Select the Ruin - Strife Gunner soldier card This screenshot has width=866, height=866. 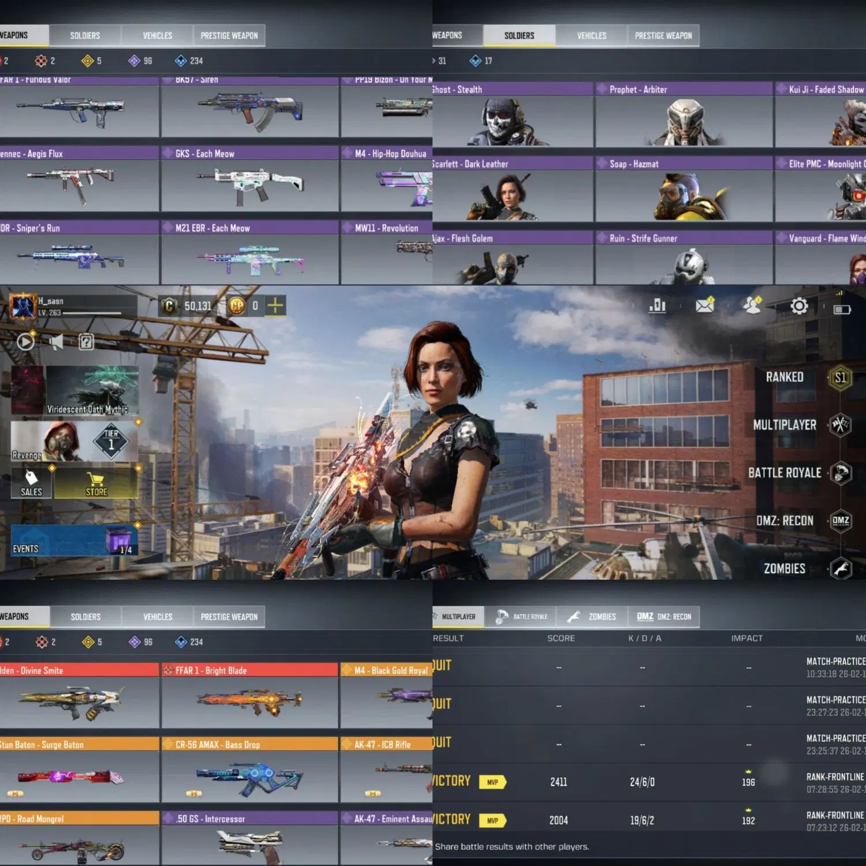(x=684, y=257)
